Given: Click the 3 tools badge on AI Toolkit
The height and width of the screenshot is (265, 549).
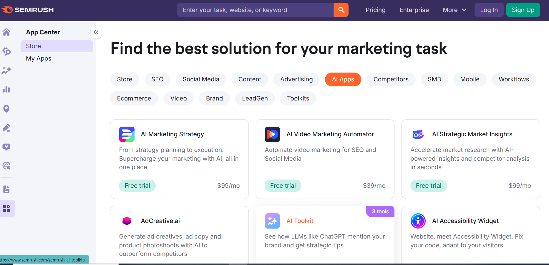Looking at the screenshot, I should click(x=380, y=212).
